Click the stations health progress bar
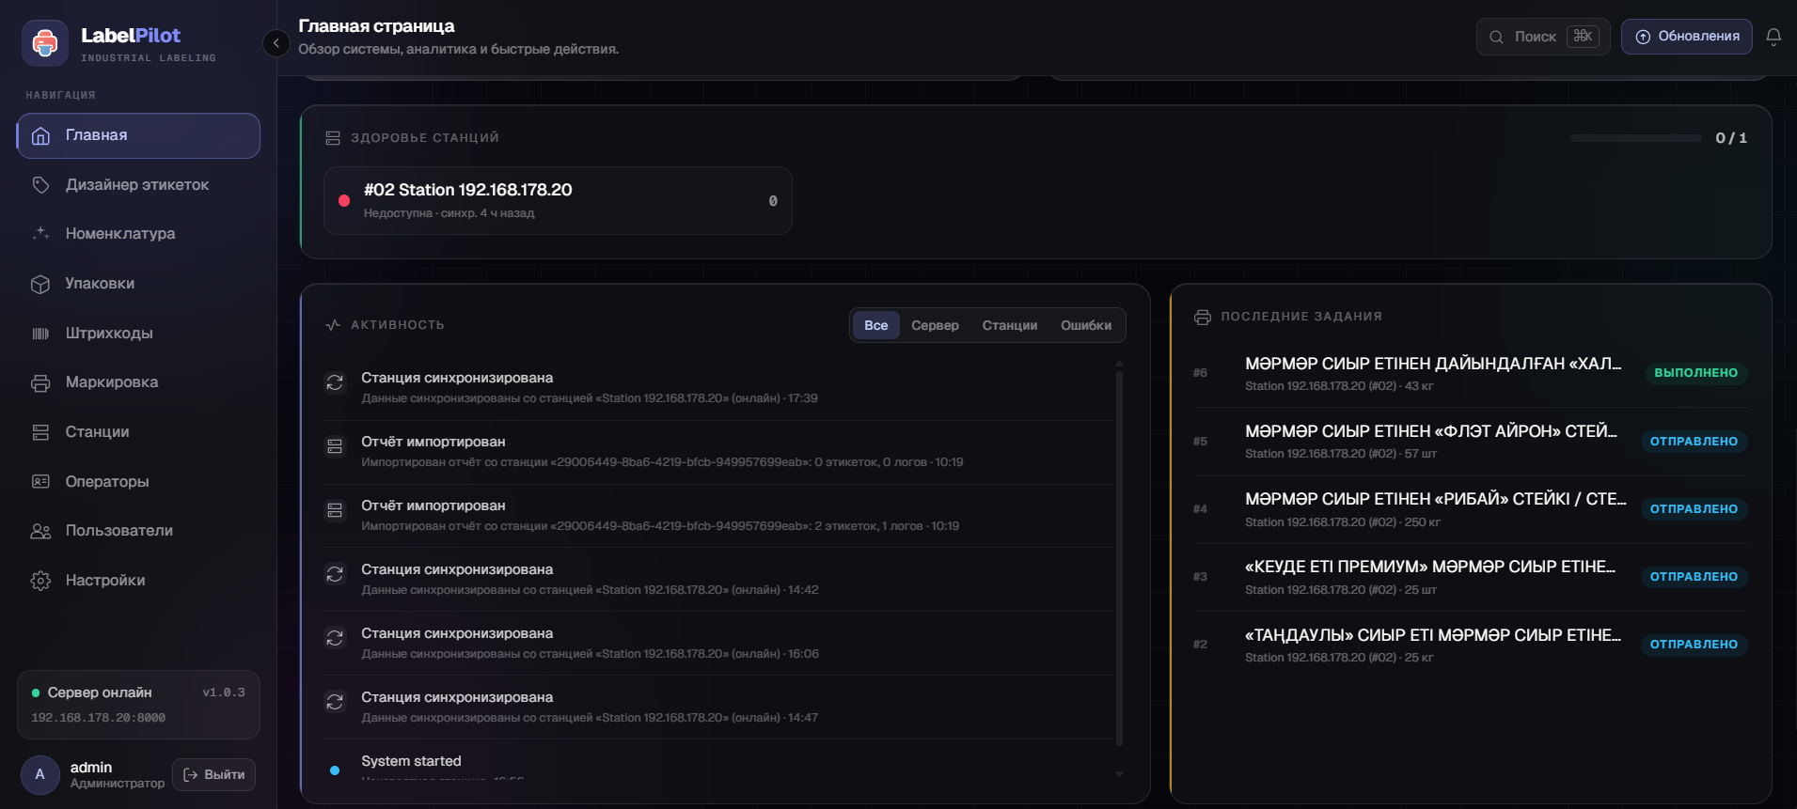Image resolution: width=1797 pixels, height=809 pixels. pos(1635,138)
